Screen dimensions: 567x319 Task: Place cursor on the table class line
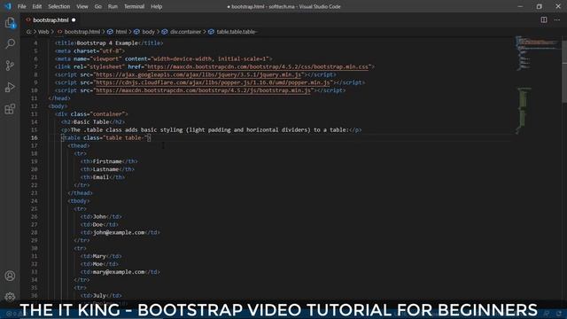point(106,138)
